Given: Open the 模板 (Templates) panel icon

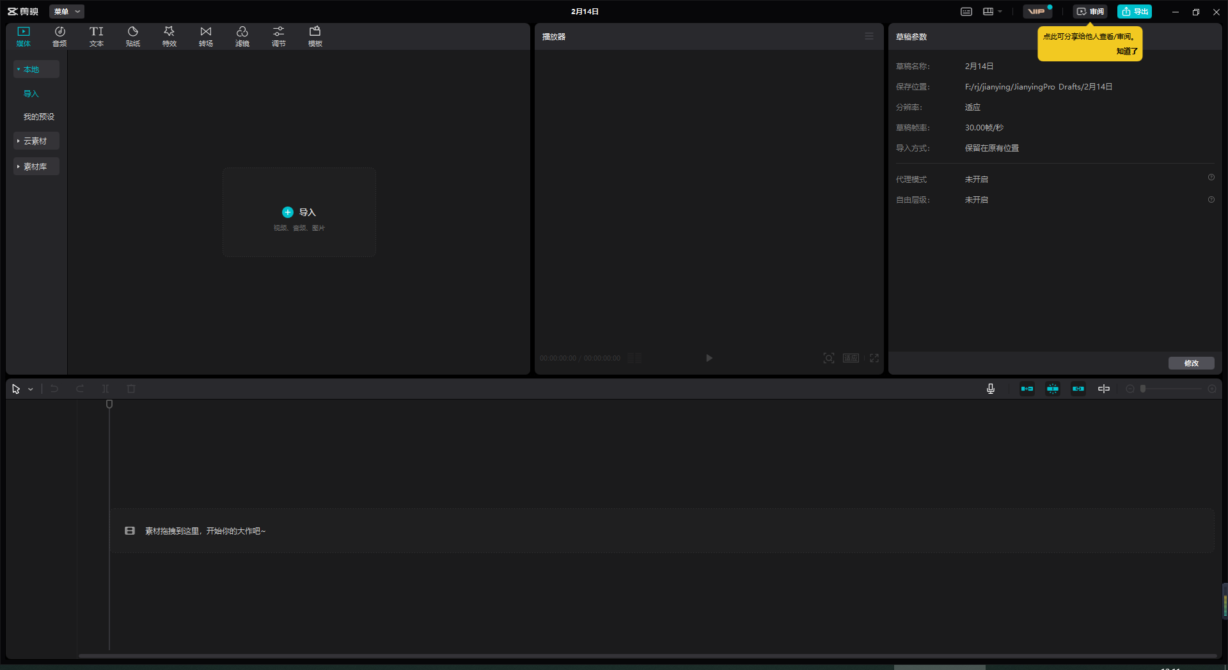Looking at the screenshot, I should (315, 36).
